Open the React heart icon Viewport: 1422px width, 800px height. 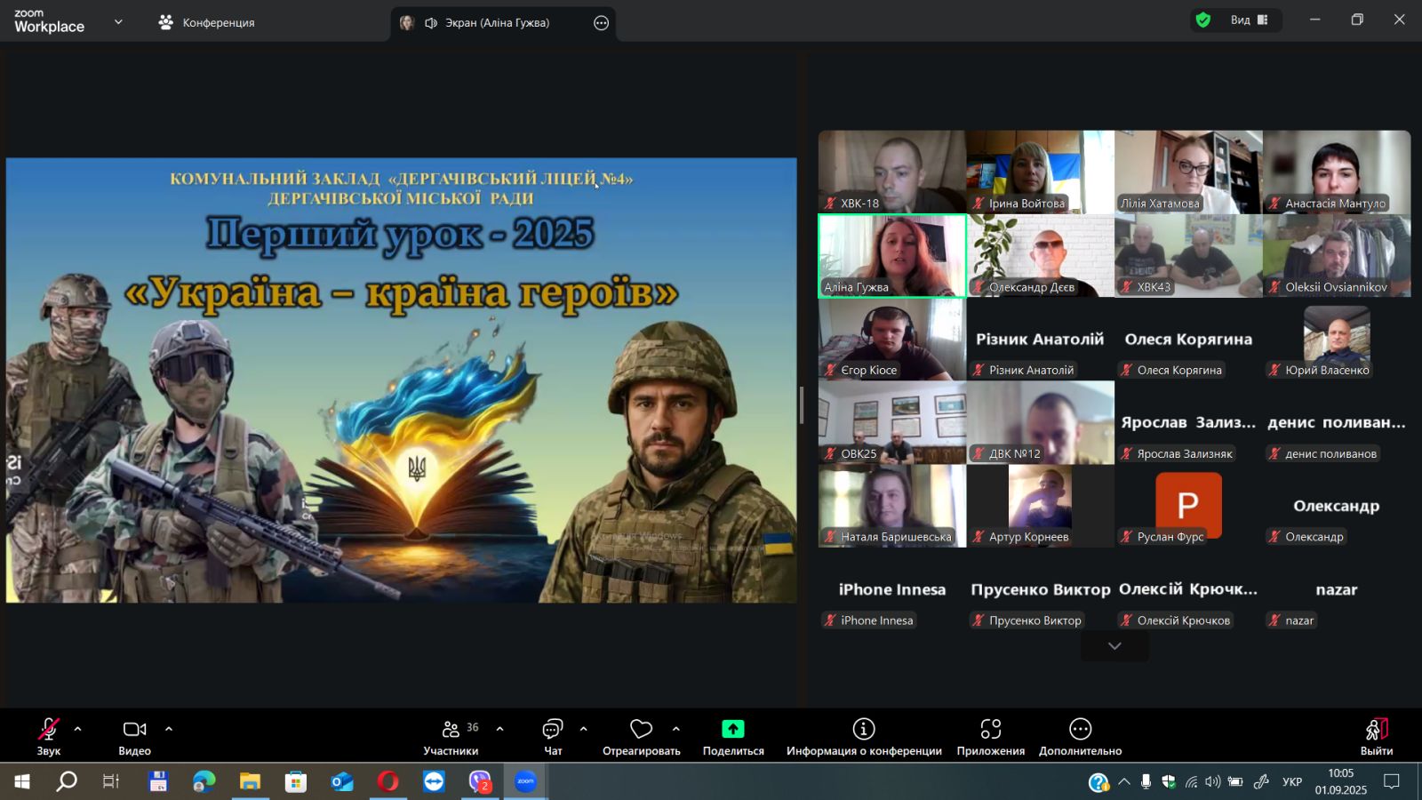coord(641,730)
